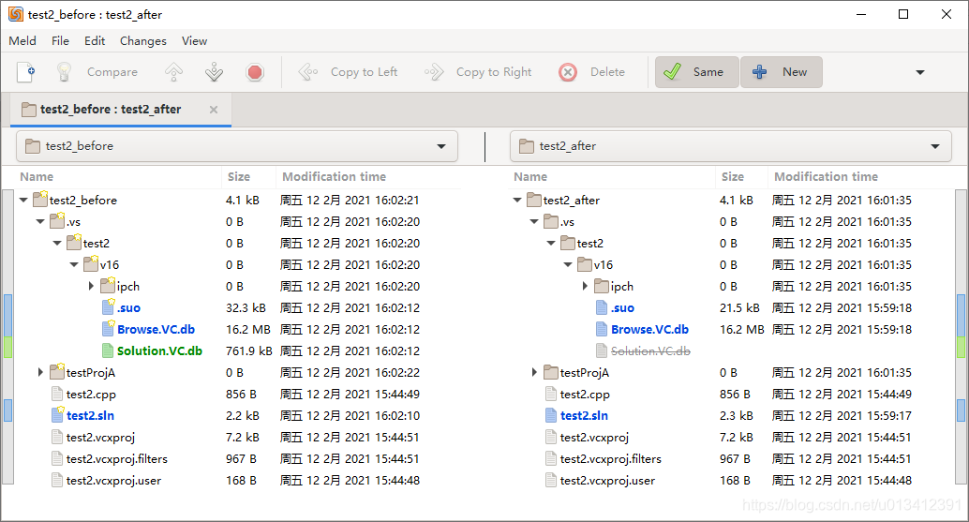Select struck-through Solution.VC.db in right pane
Image resolution: width=969 pixels, height=522 pixels.
tap(650, 350)
